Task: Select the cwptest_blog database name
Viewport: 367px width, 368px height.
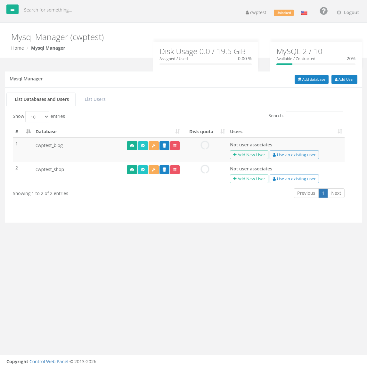Action: [49, 145]
